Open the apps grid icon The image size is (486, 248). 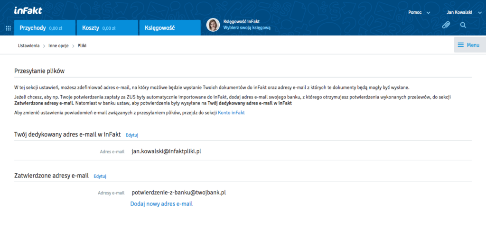9,28
